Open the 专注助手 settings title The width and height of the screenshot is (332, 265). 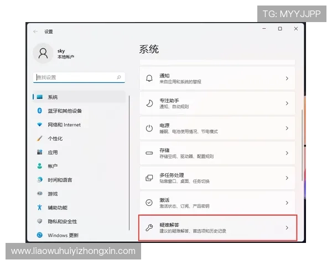[169, 100]
